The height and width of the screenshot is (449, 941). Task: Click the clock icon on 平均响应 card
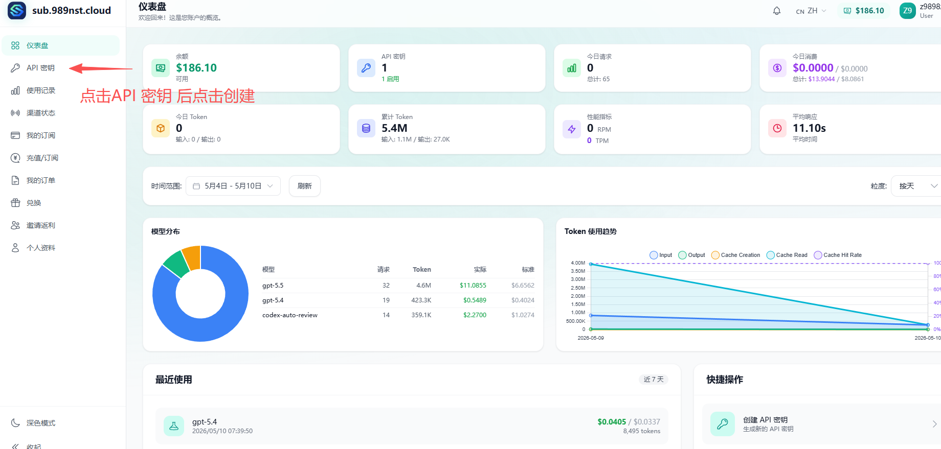click(777, 128)
